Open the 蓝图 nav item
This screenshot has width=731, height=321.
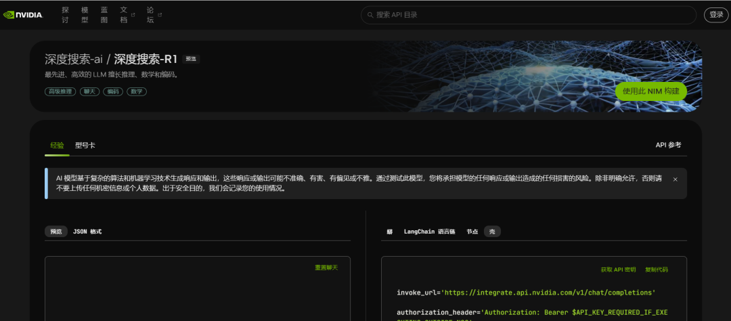tap(104, 15)
